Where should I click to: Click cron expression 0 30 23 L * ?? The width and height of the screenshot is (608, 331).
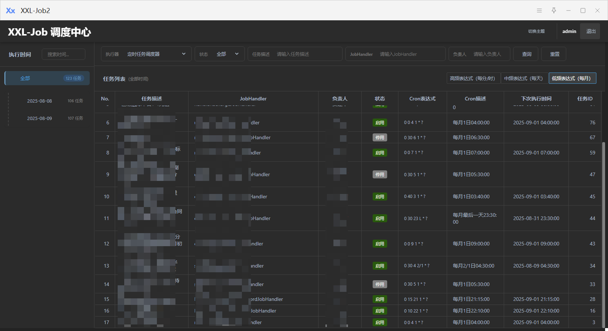tap(416, 219)
